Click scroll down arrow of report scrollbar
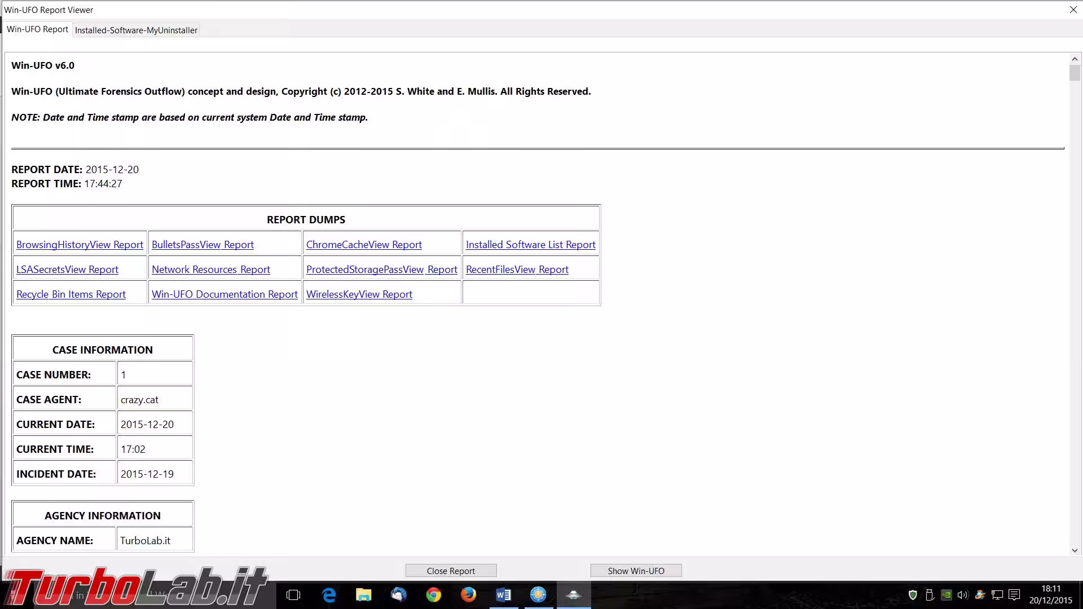 coord(1074,550)
